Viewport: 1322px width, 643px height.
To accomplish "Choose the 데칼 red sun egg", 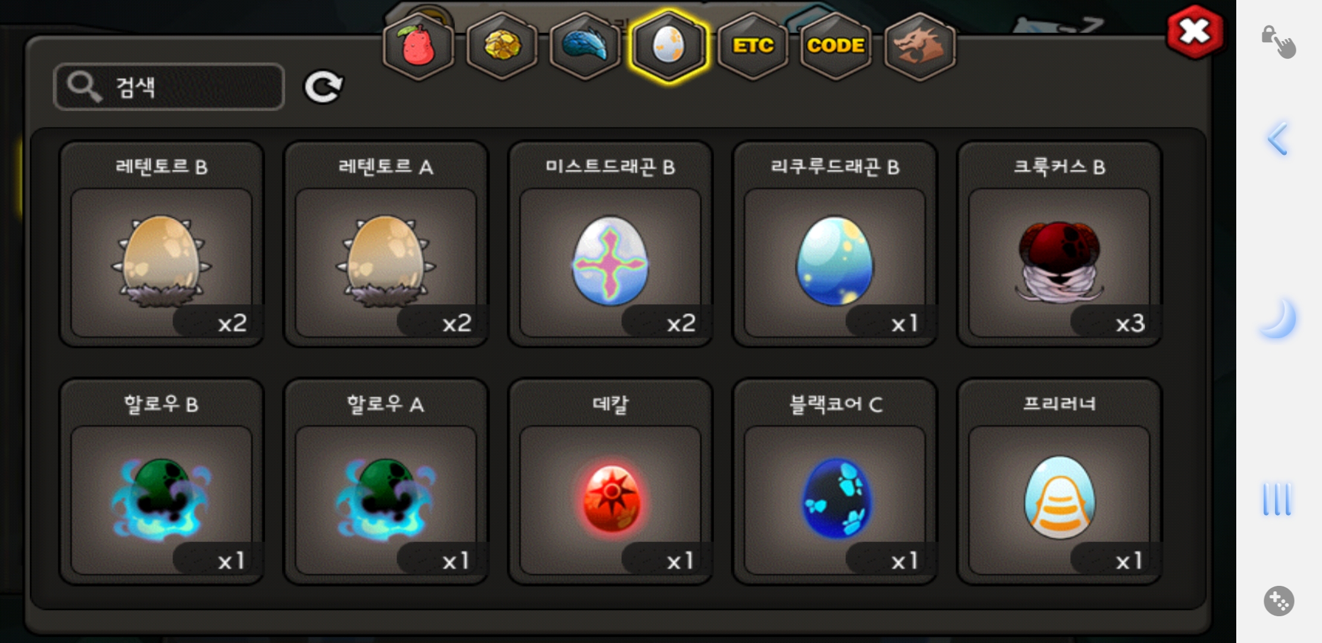I will 610,482.
